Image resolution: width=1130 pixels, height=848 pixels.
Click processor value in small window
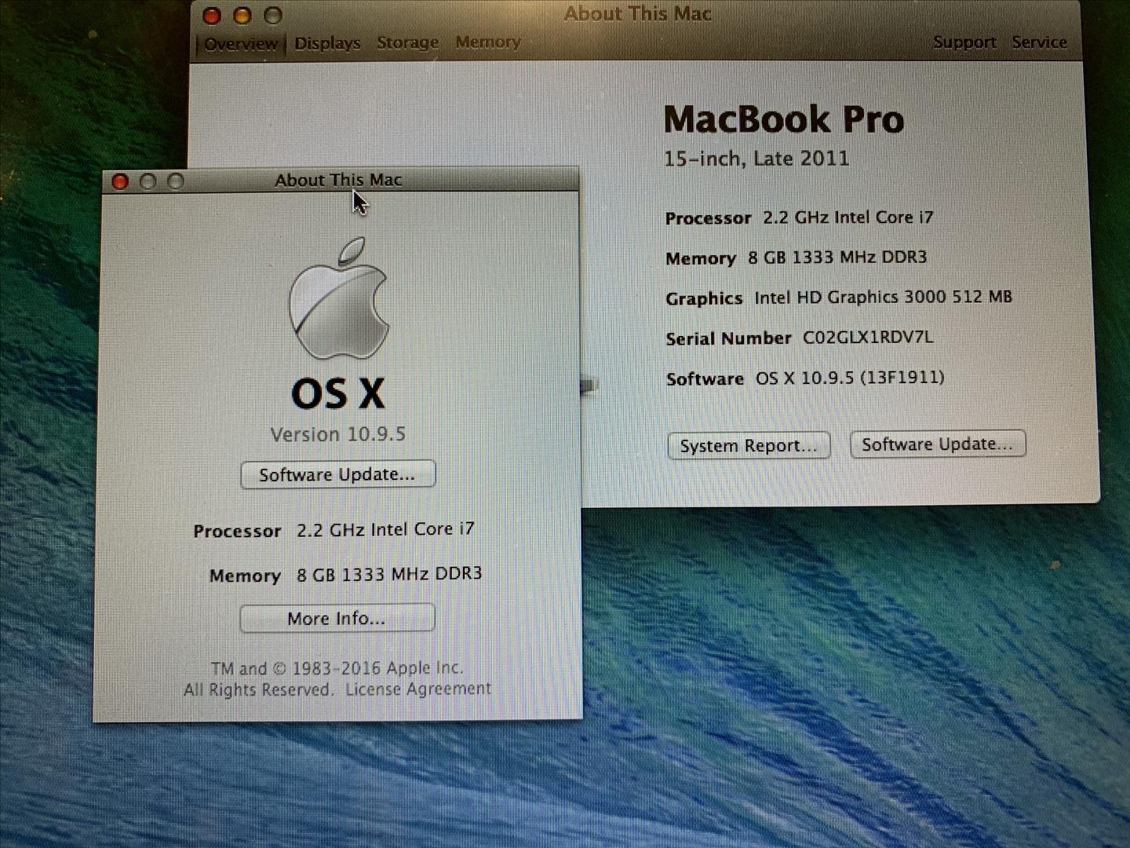click(385, 529)
